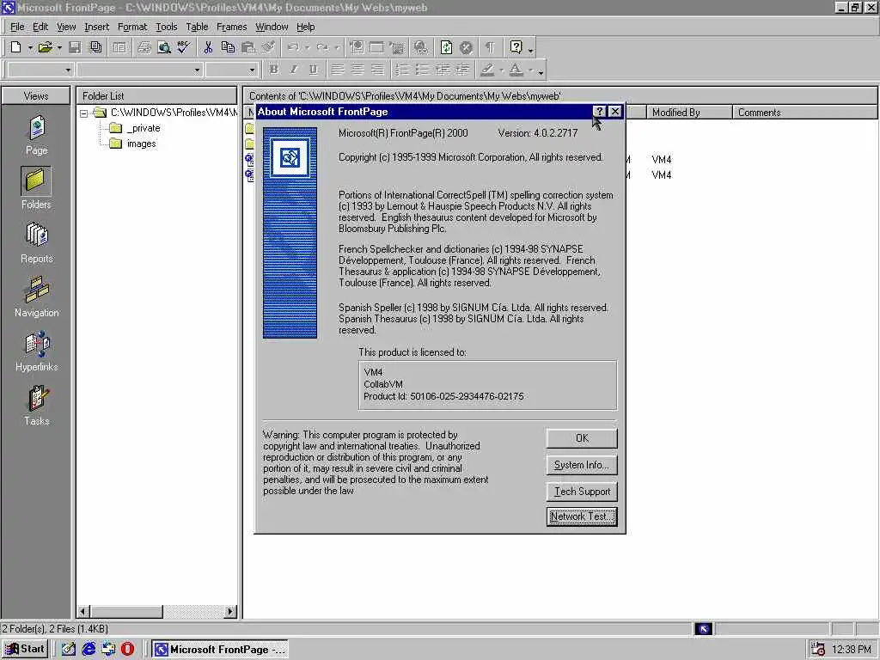Launch Internet Explorer from Quick Launch

pos(89,650)
